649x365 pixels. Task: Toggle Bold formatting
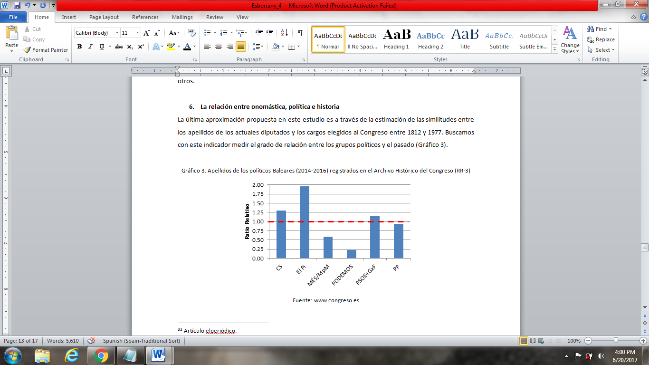click(79, 47)
